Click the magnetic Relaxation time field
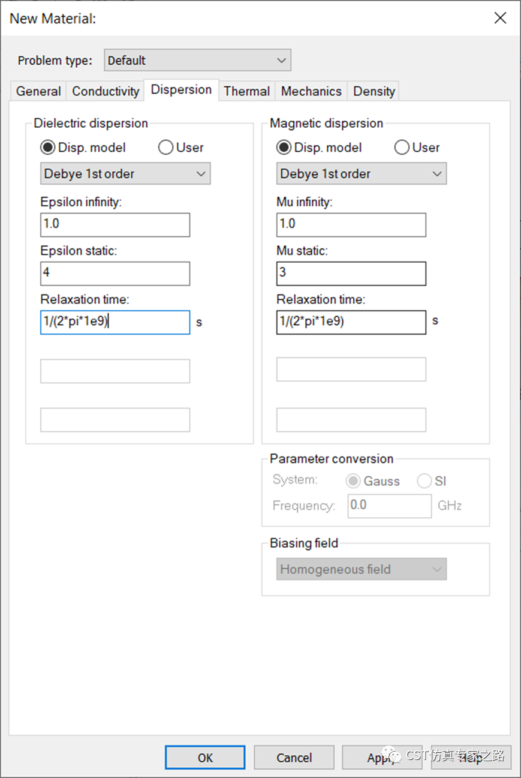 [351, 322]
